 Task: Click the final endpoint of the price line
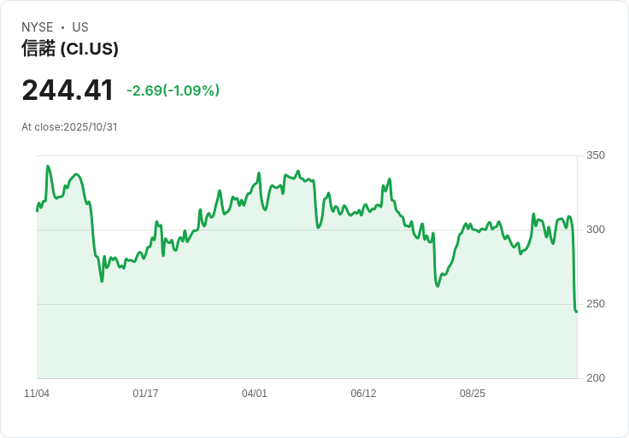[577, 312]
